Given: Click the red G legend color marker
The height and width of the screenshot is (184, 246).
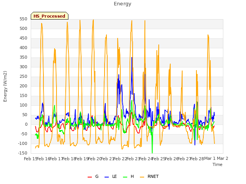Looking at the screenshot, I should click(x=90, y=177).
